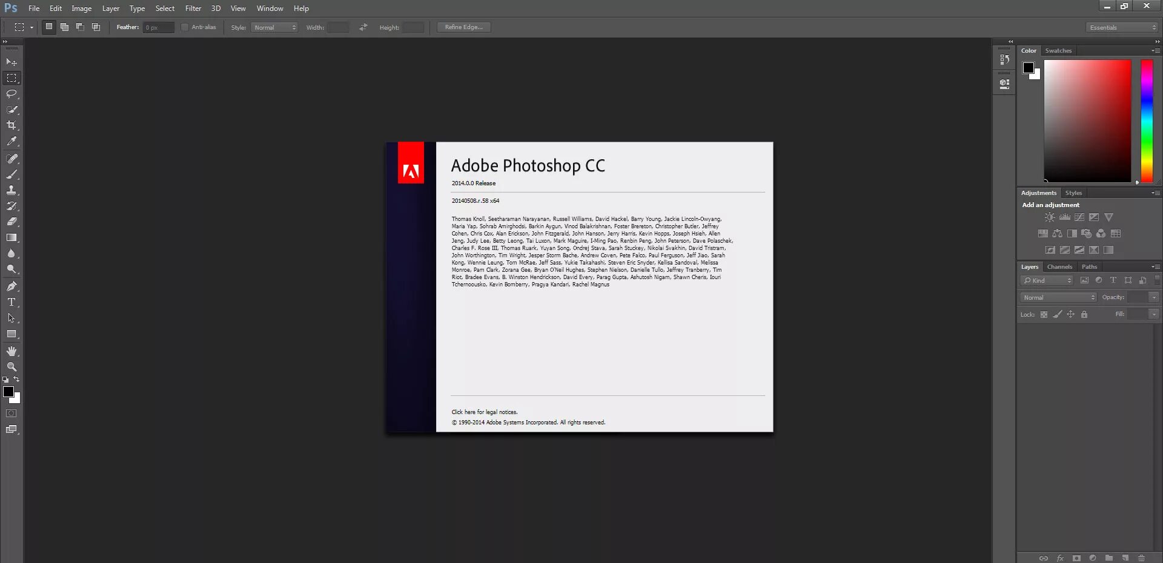Add an Exposure adjustment

1093,217
